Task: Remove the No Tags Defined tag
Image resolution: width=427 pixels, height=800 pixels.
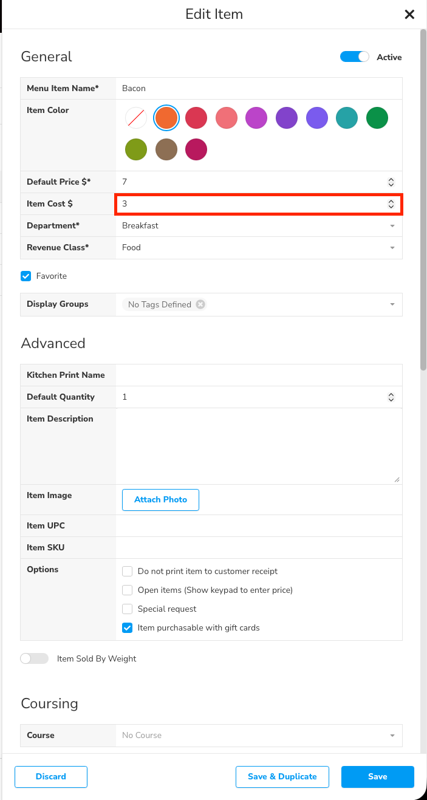Action: (x=200, y=304)
